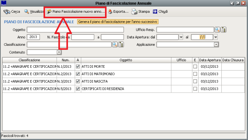Click the N.1/2013 number cell
The height and width of the screenshot is (140, 248).
[x=66, y=66]
